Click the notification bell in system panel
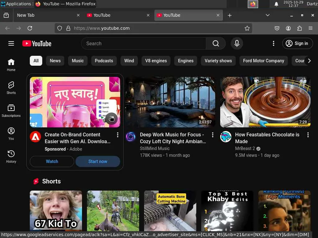This screenshot has width=318, height=238. tap(276, 4)
